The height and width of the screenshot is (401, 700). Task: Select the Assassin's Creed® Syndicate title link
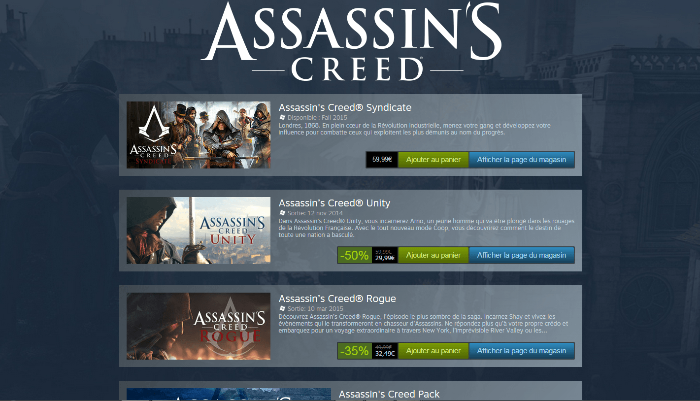coord(345,107)
